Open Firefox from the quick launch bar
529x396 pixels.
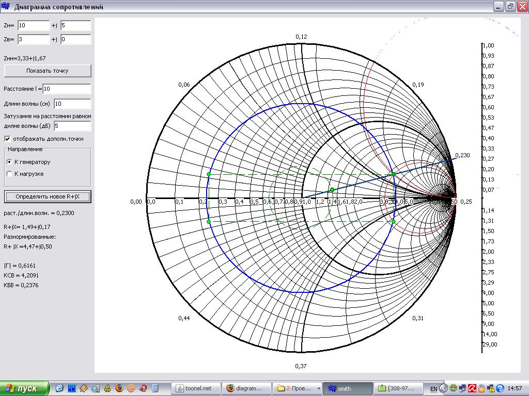(x=119, y=388)
